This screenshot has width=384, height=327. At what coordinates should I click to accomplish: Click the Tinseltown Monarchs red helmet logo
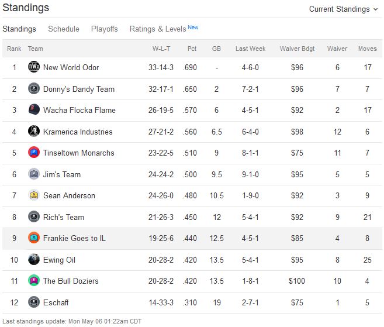pos(34,153)
